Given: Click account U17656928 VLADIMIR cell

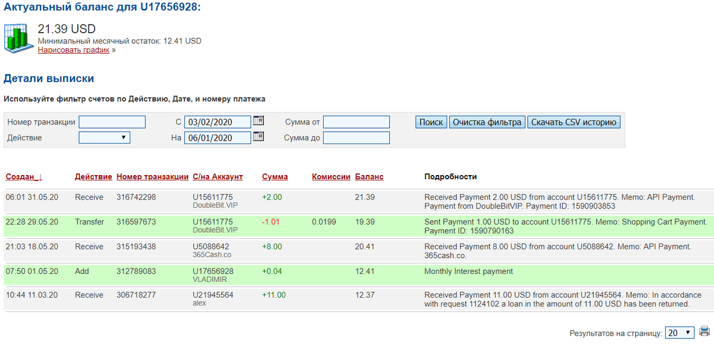Looking at the screenshot, I should [x=213, y=275].
